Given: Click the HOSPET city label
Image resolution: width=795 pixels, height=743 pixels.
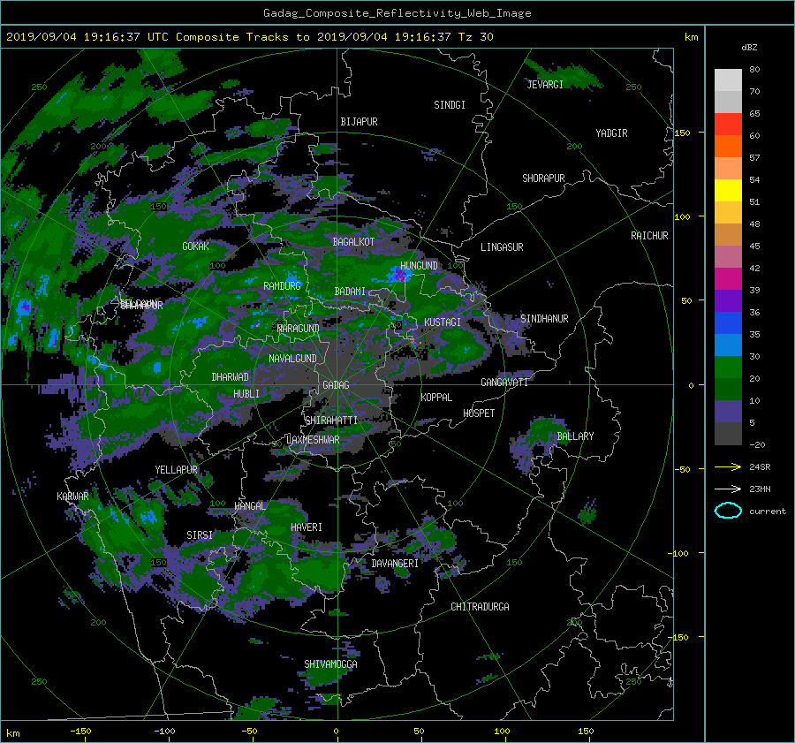Looking at the screenshot, I should coord(479,413).
